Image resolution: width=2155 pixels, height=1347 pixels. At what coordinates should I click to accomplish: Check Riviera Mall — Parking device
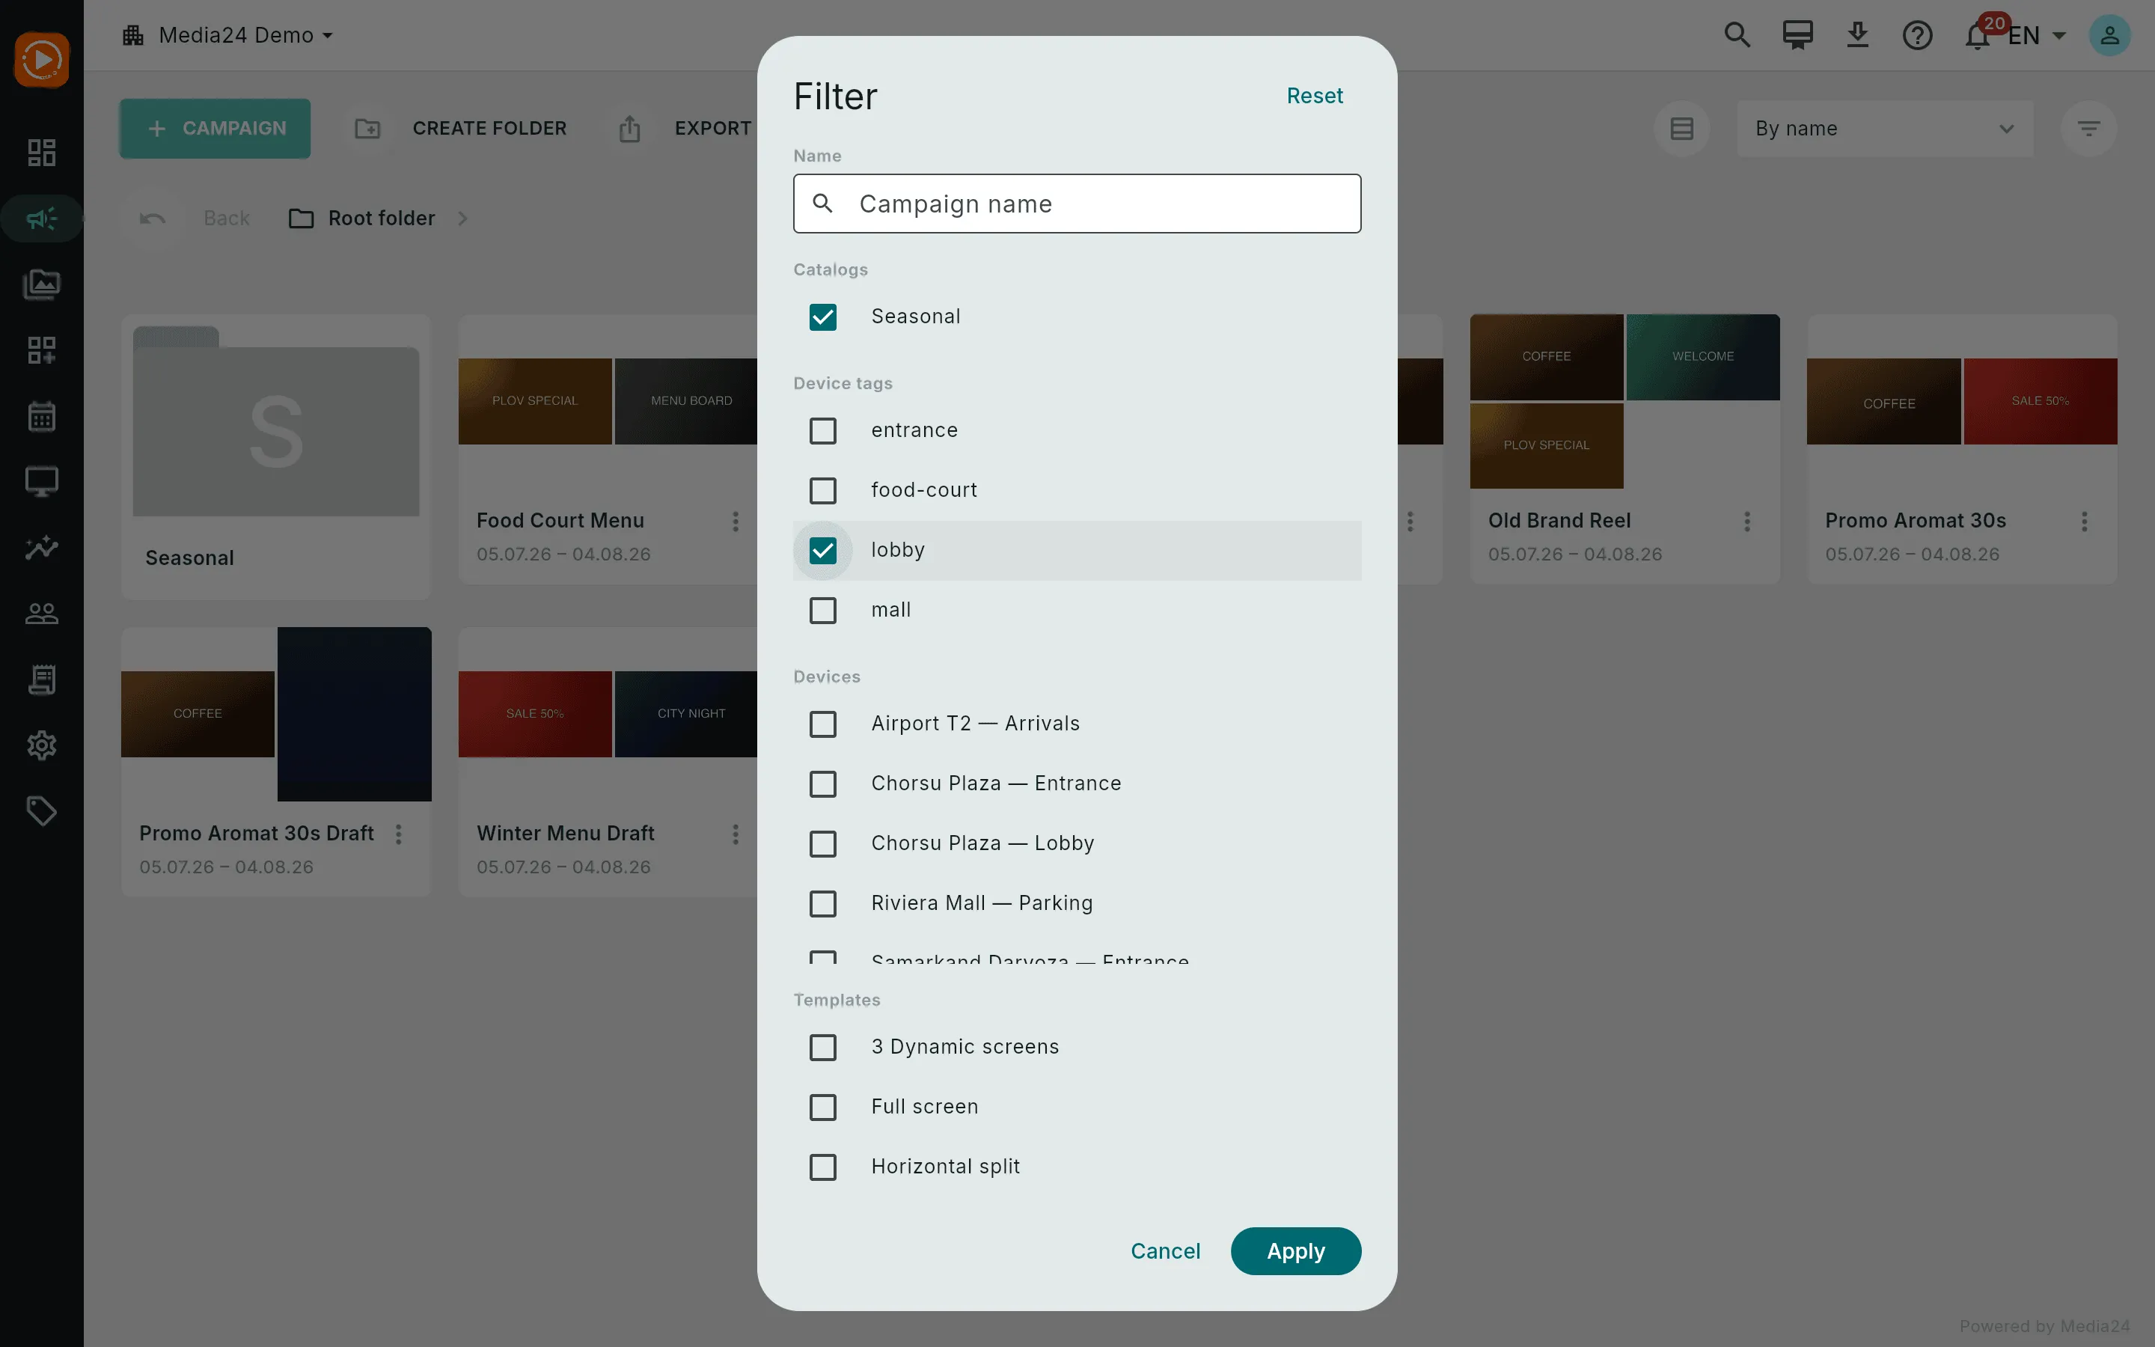[823, 903]
